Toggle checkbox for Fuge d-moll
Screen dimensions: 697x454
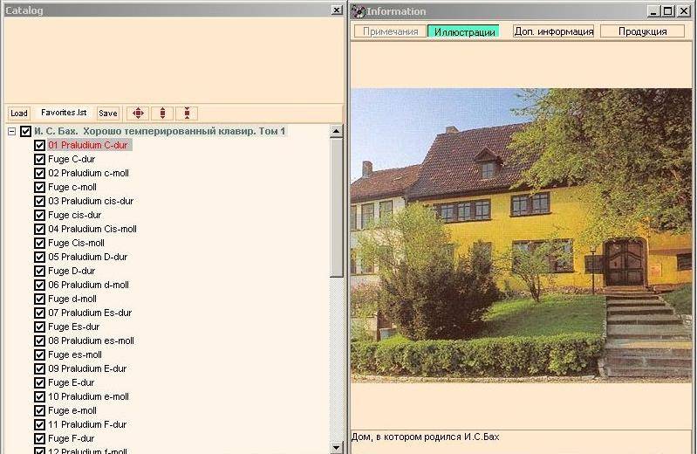pyautogui.click(x=39, y=299)
